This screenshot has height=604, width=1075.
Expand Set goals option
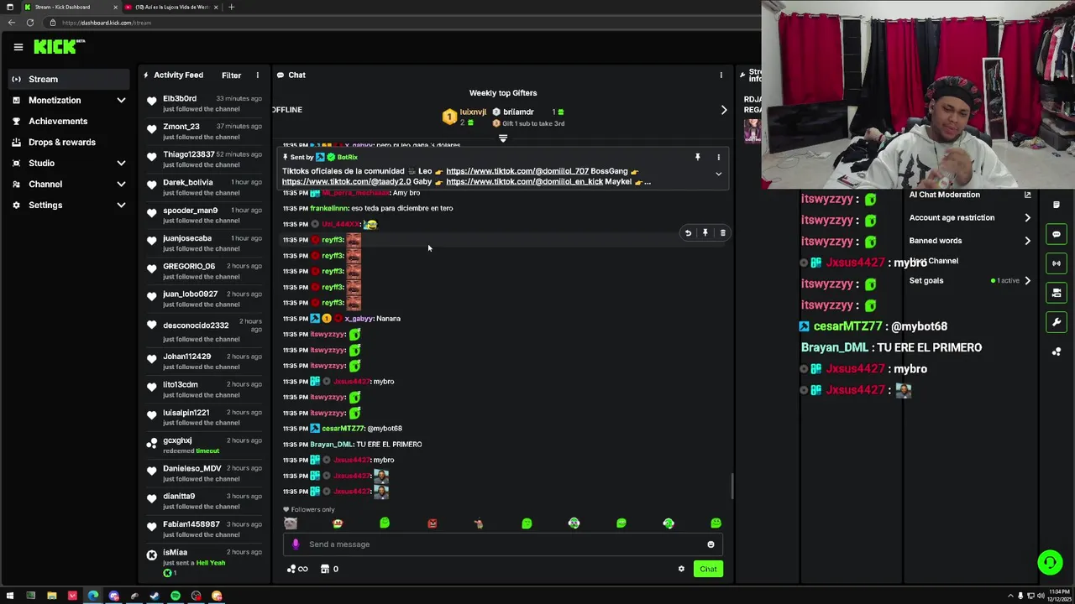(970, 280)
